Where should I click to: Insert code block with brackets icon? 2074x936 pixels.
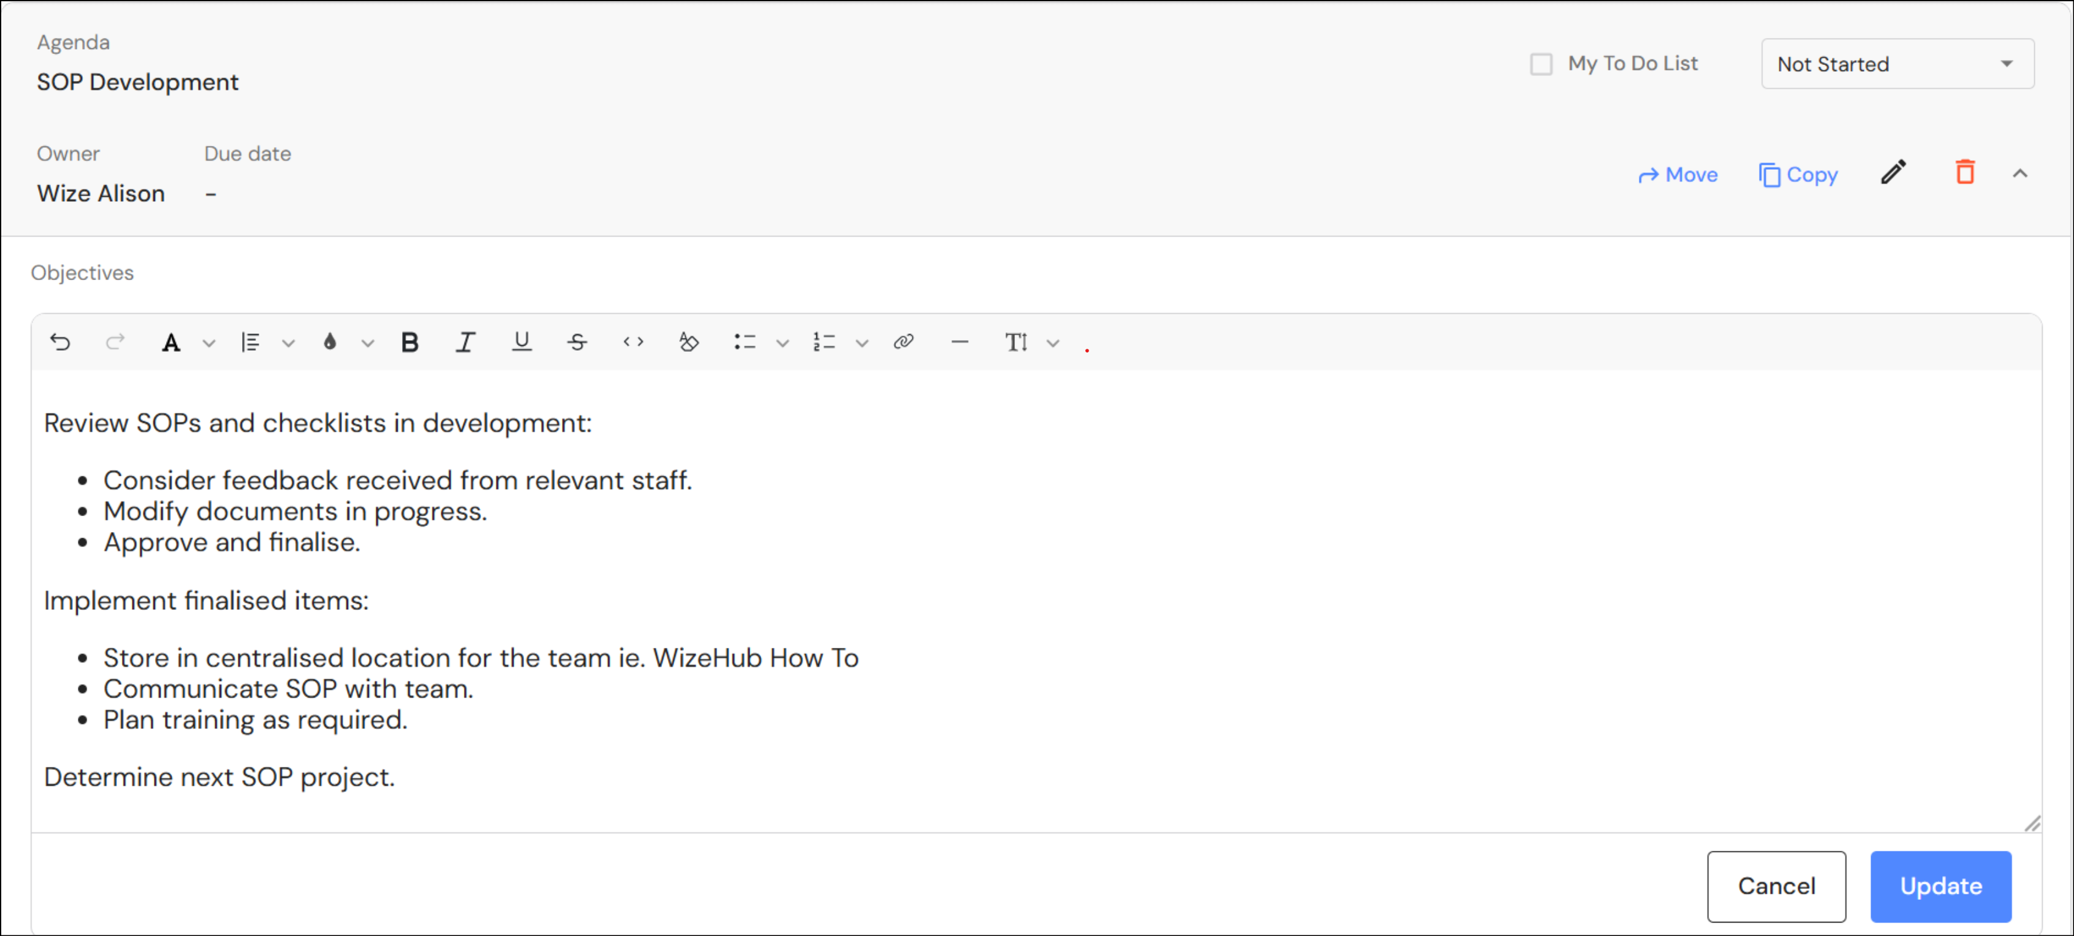coord(633,342)
